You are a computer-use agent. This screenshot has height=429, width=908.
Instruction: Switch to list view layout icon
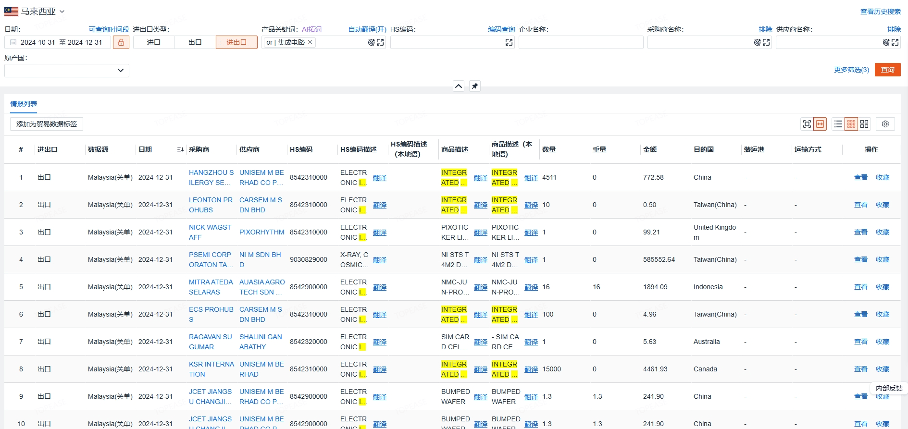(x=838, y=124)
